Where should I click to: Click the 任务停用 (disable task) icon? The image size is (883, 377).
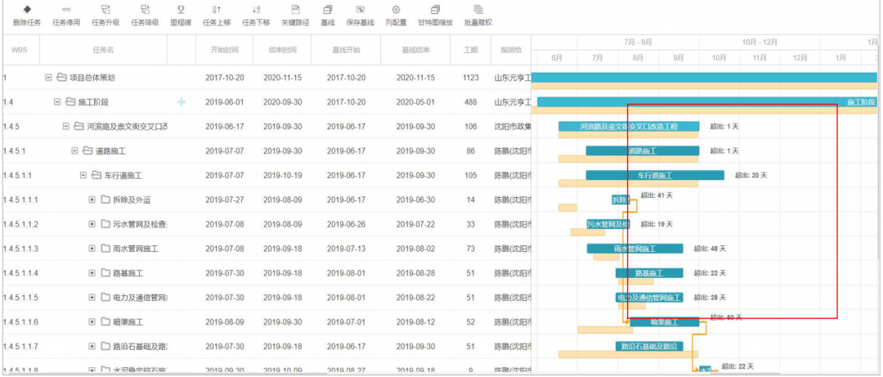pyautogui.click(x=66, y=9)
